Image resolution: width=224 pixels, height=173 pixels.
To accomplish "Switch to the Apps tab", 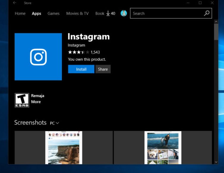I will (36, 13).
